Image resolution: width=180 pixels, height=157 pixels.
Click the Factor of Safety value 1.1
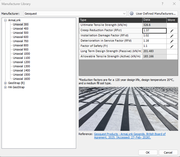click(154, 46)
